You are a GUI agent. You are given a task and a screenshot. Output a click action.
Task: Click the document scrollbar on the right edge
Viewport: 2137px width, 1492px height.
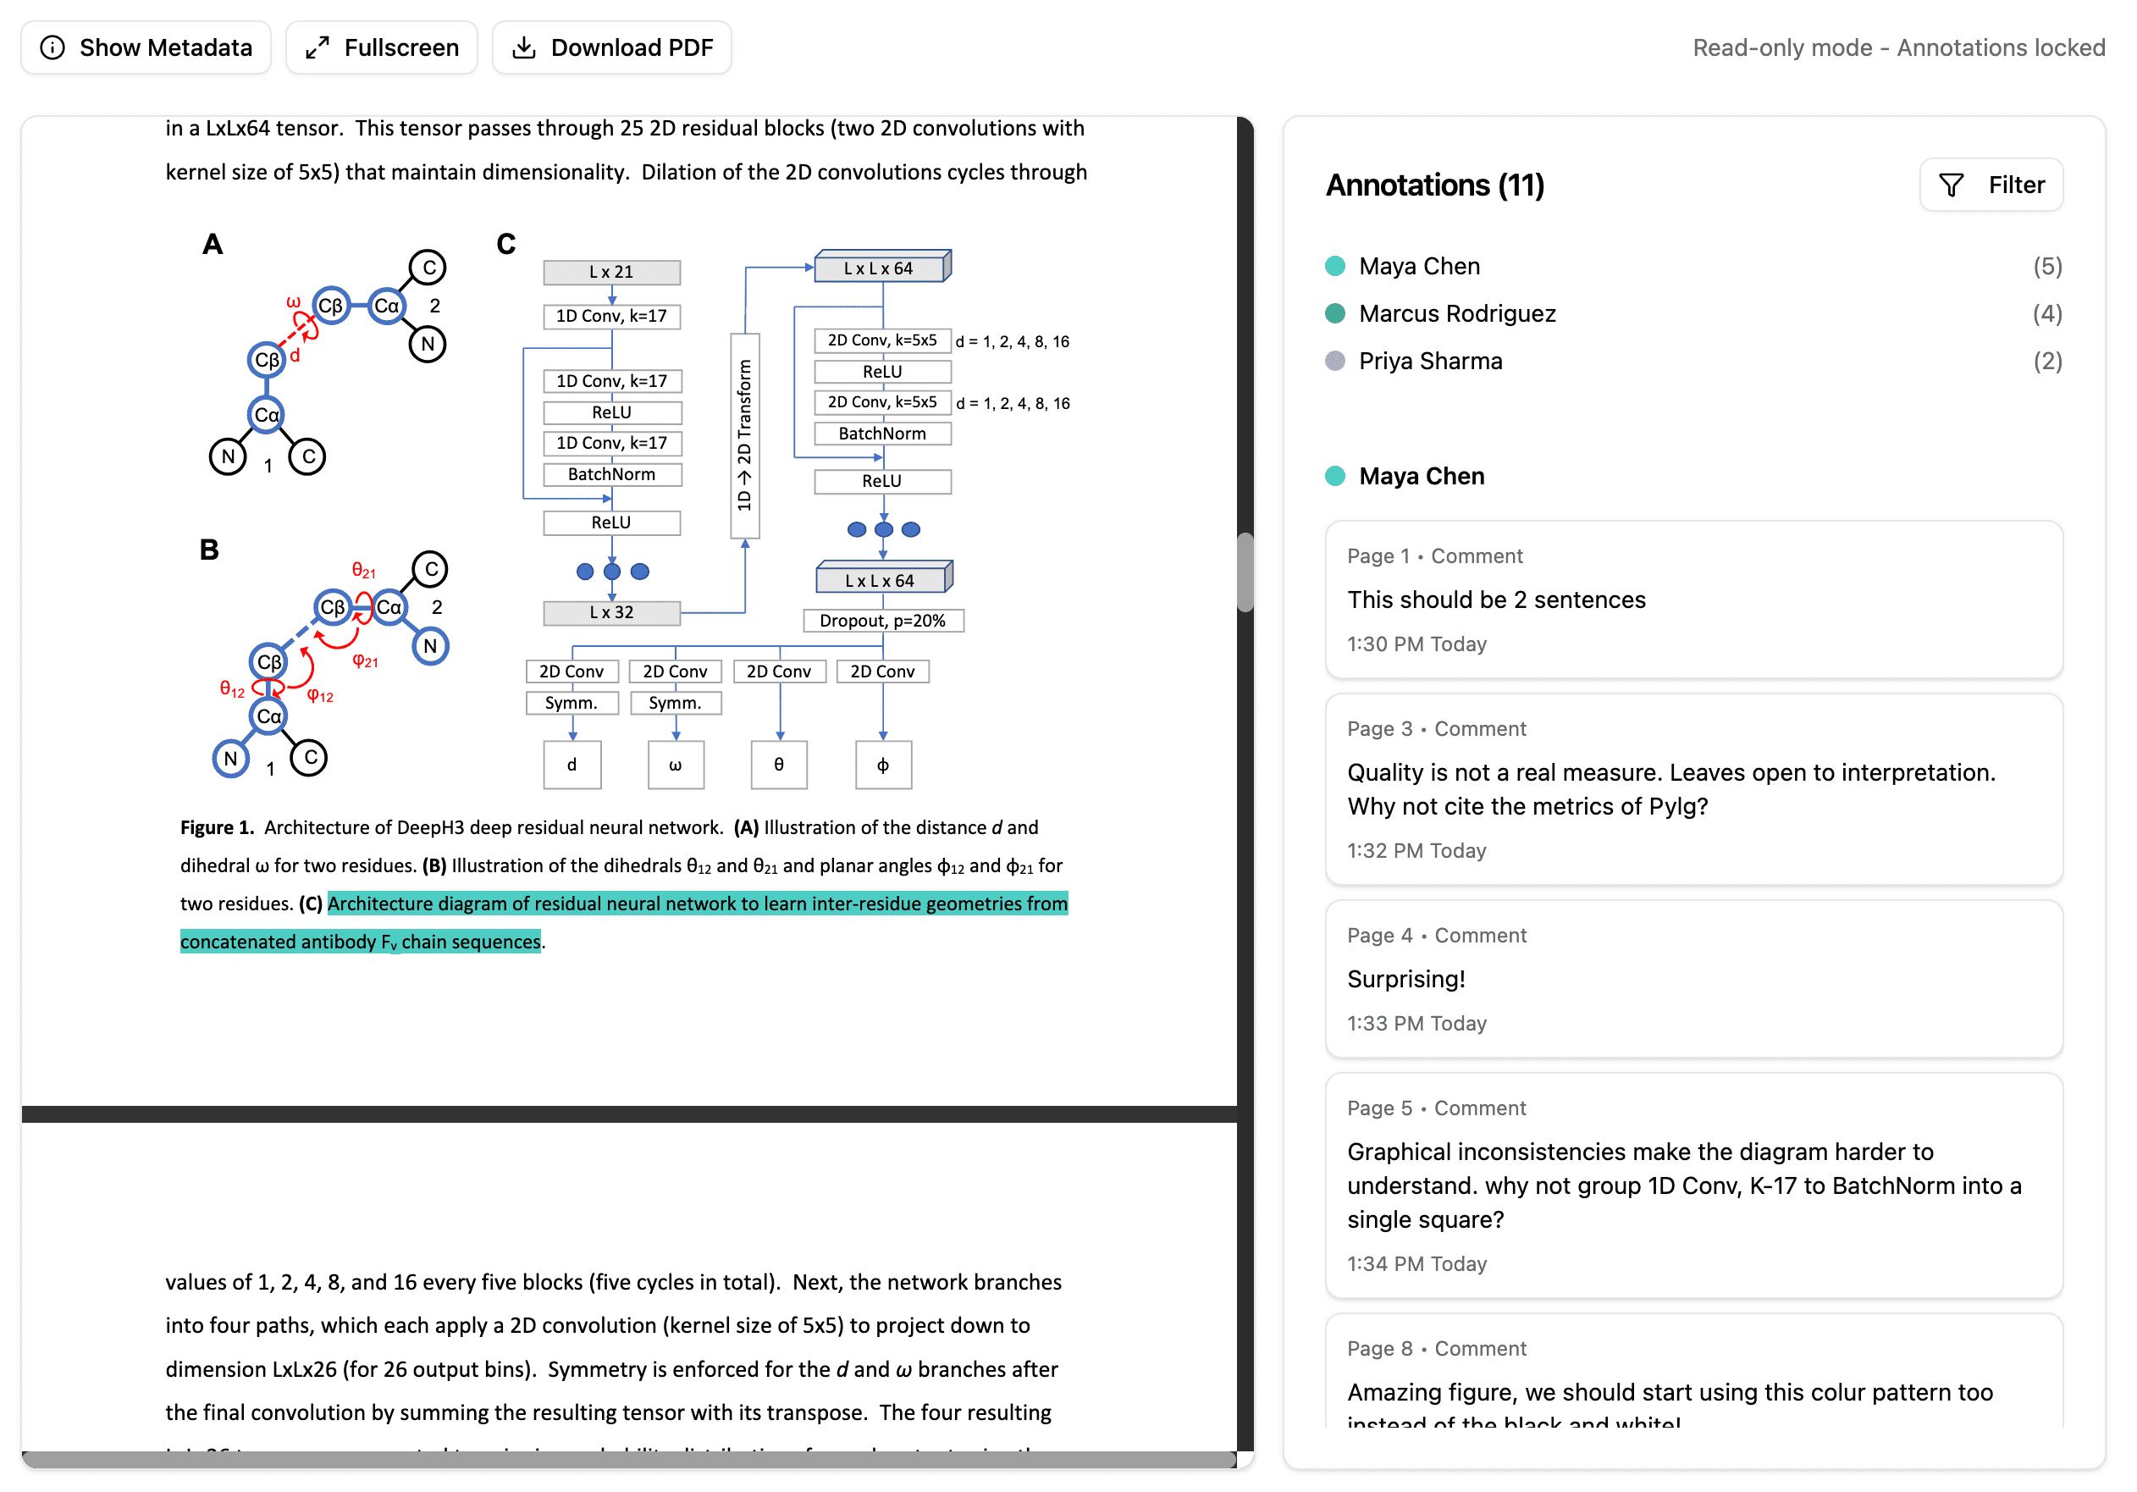tap(1245, 574)
